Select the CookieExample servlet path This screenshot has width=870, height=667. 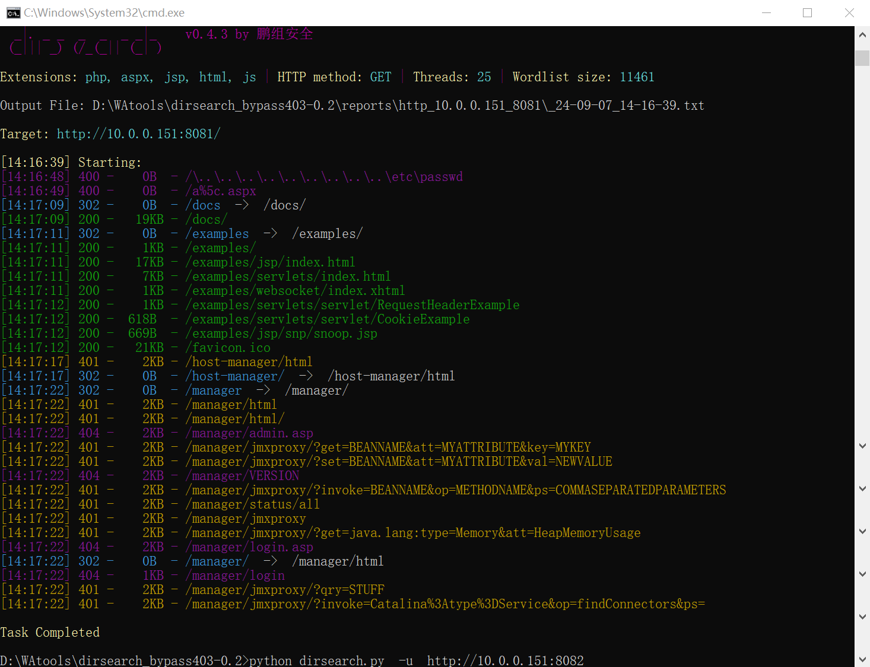tap(328, 319)
